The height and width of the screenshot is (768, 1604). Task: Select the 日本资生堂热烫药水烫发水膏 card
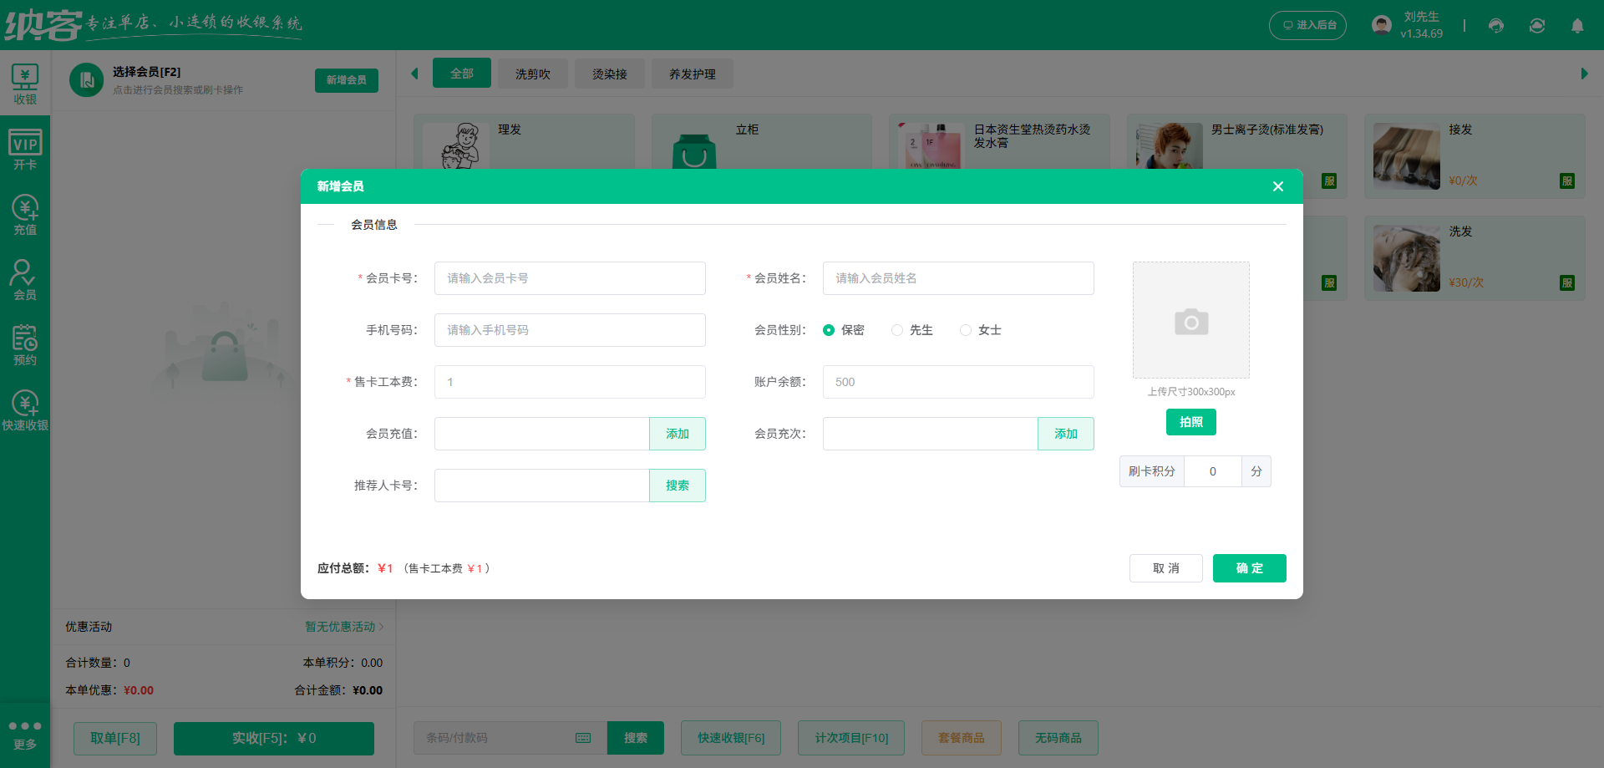tap(999, 142)
